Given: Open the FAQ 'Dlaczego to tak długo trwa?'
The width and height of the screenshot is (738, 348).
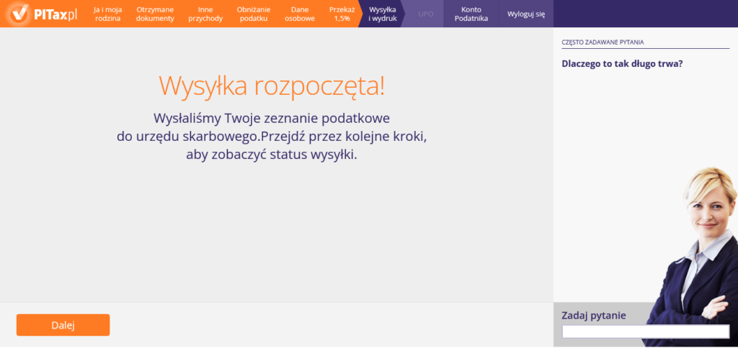Looking at the screenshot, I should [x=622, y=63].
